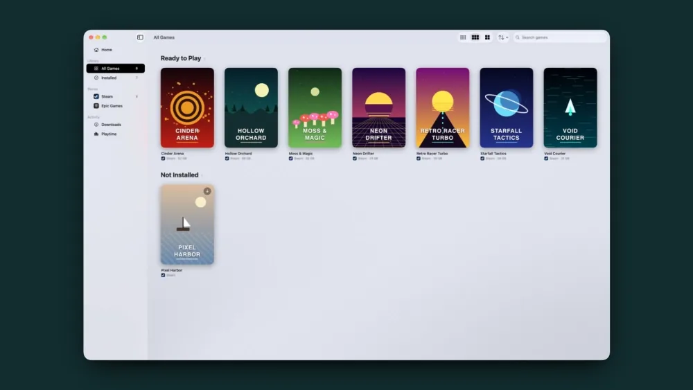Switch to large grid view
The height and width of the screenshot is (390, 693).
tap(487, 37)
